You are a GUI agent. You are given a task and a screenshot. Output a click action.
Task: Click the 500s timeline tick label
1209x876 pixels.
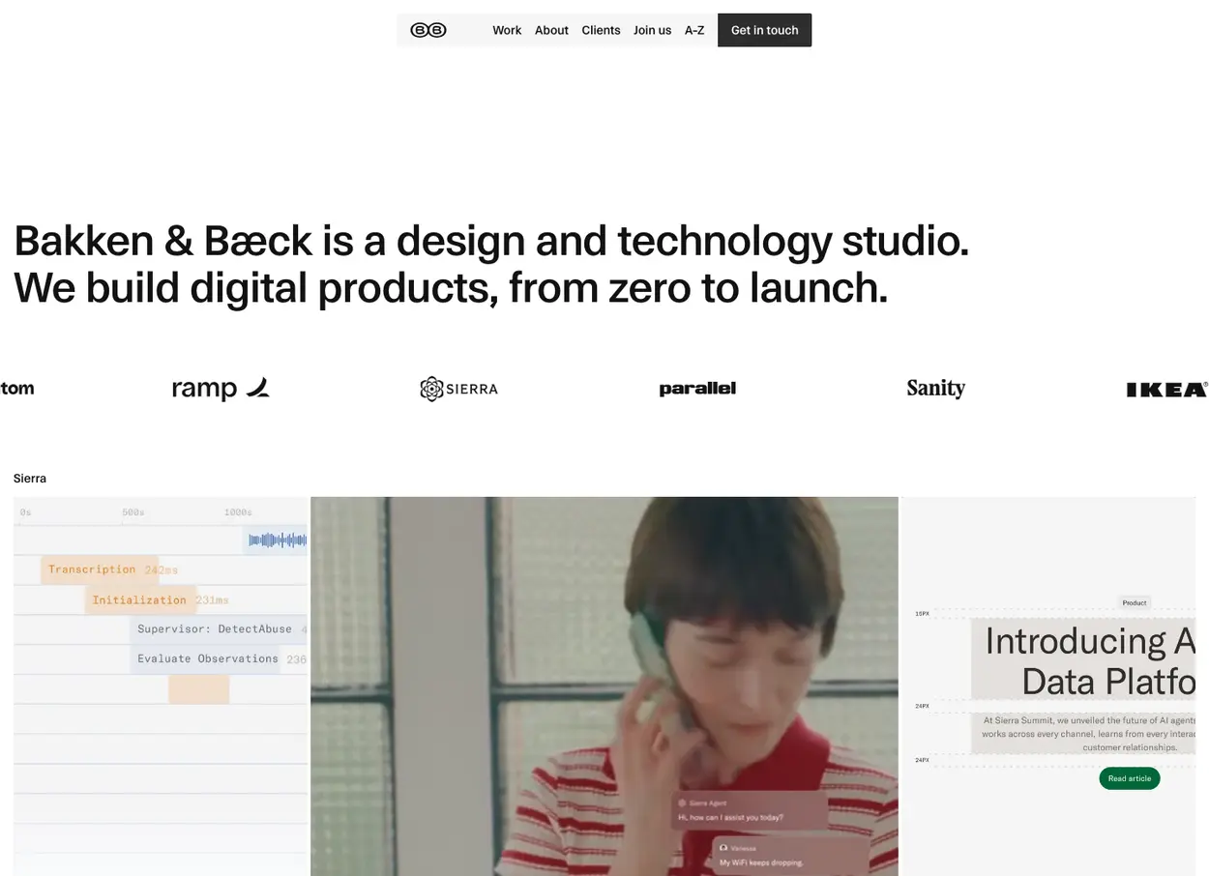(133, 511)
